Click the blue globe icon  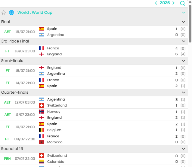coord(12,13)
